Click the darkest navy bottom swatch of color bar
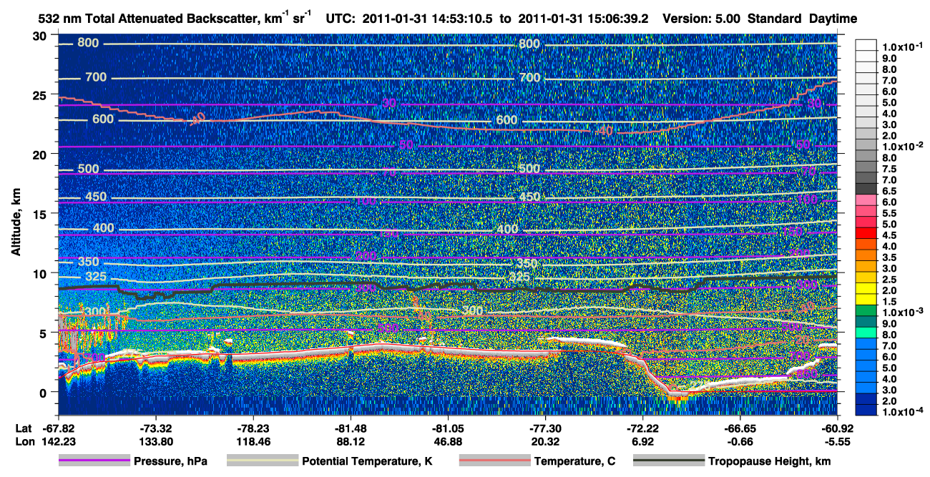 tap(867, 410)
